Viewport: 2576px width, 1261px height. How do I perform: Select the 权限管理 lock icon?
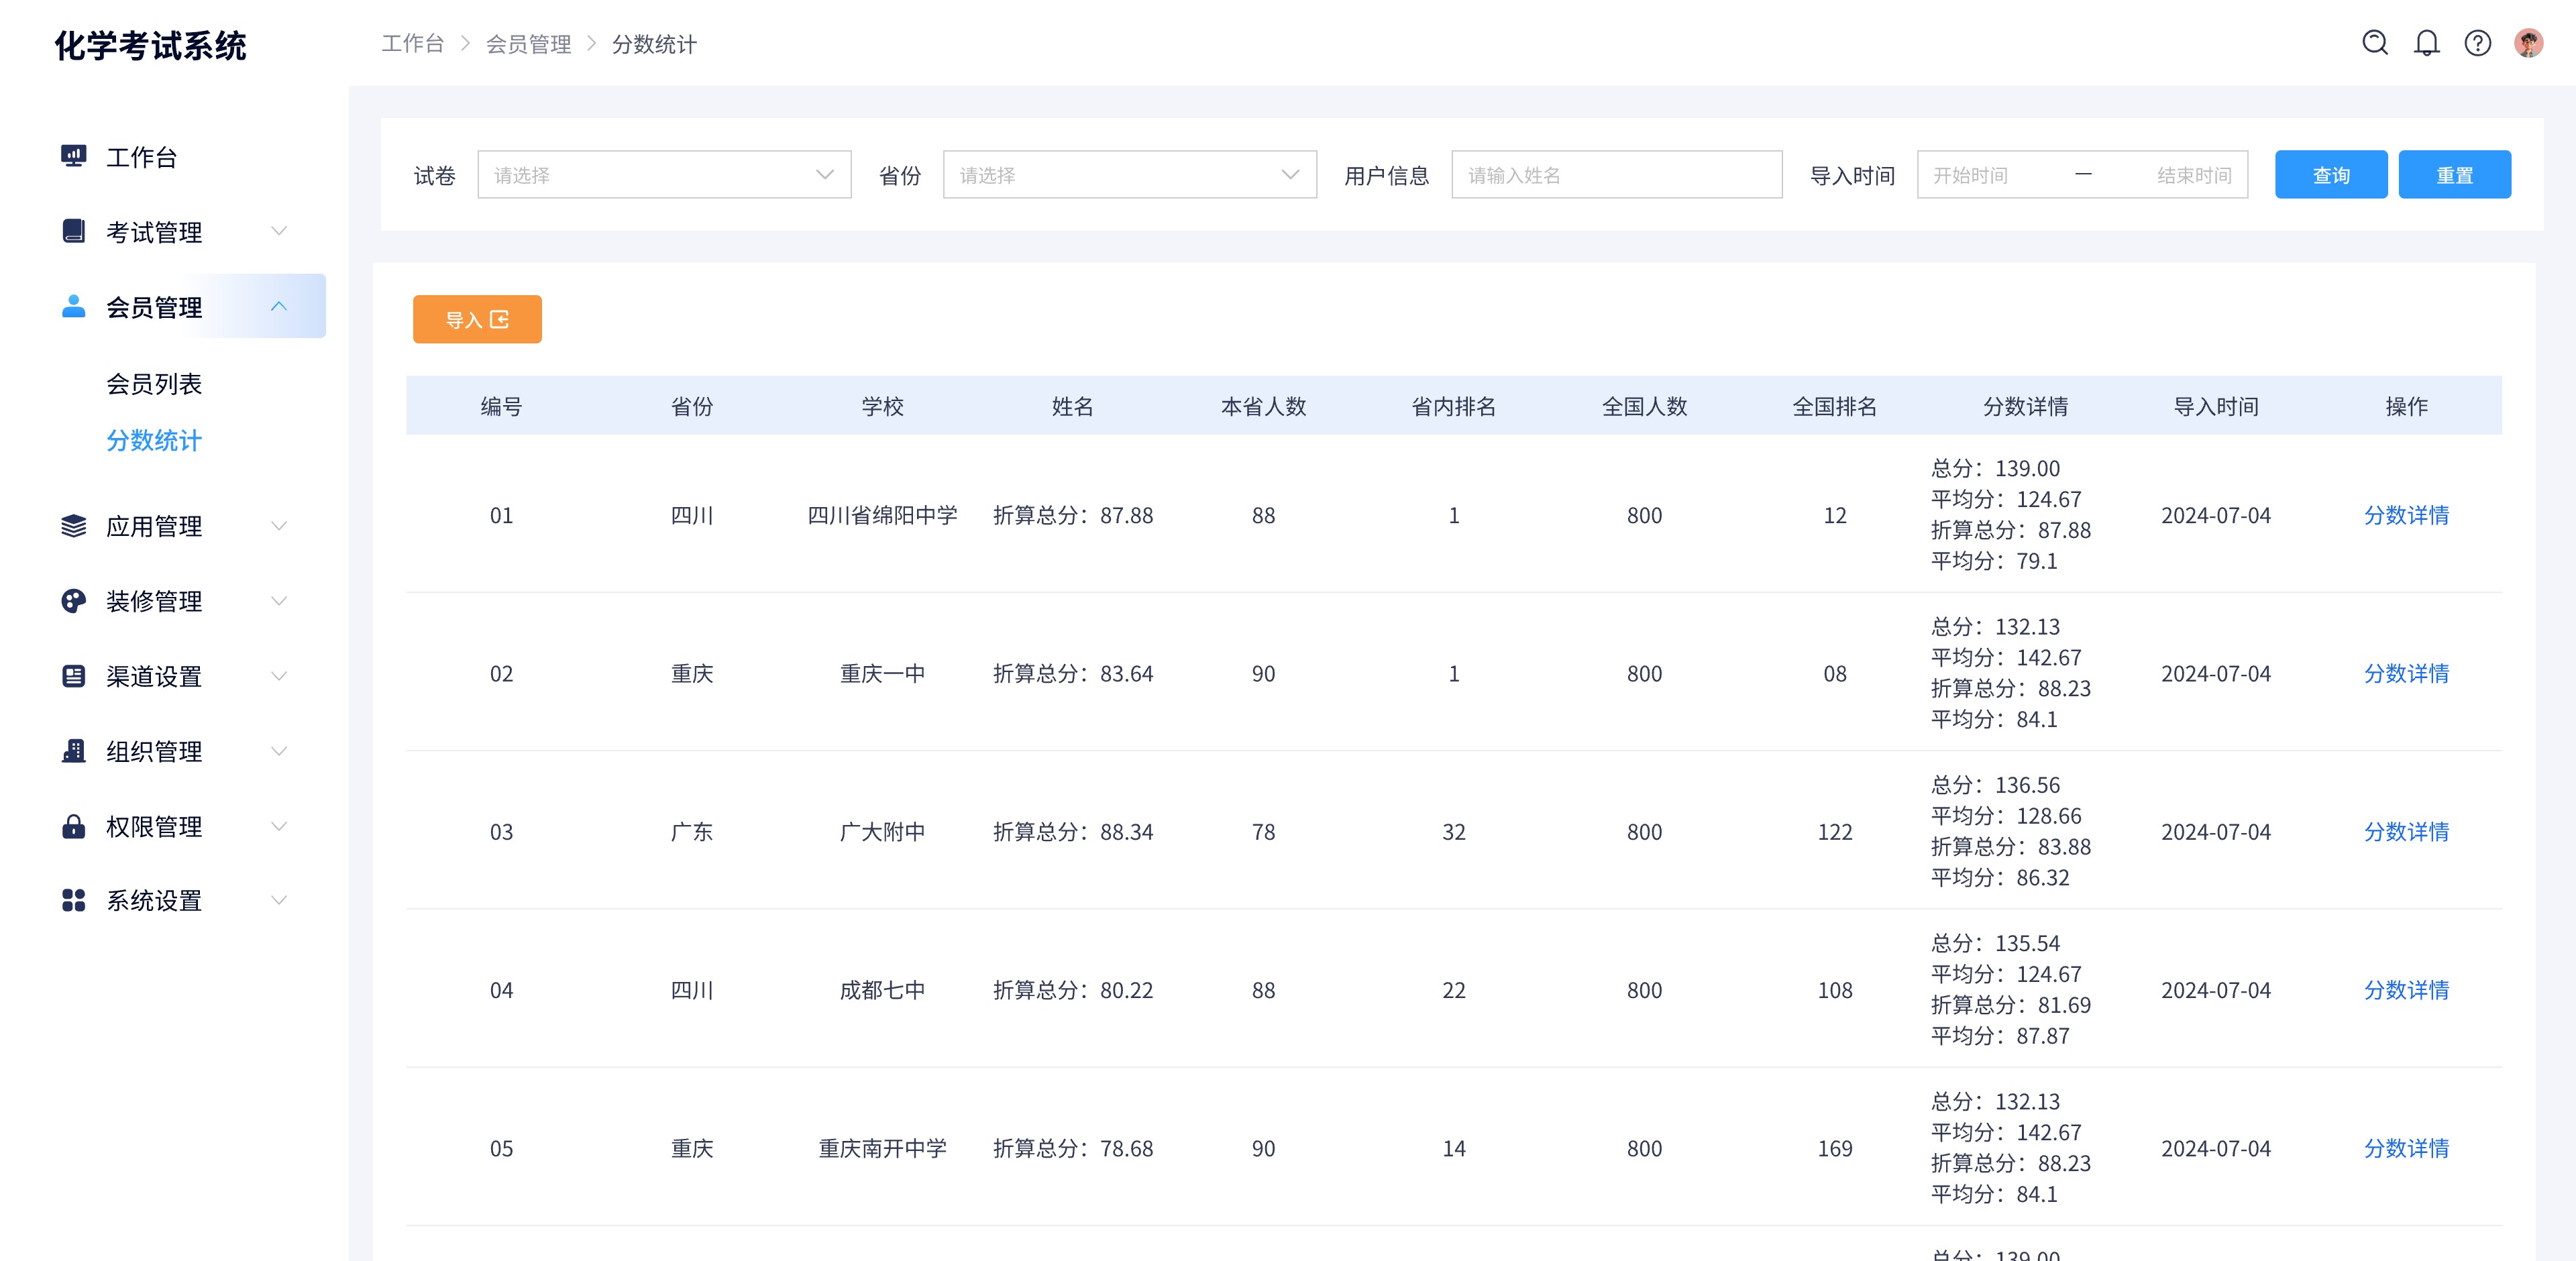[73, 826]
